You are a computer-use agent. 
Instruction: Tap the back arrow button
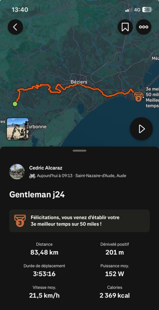pos(15,27)
